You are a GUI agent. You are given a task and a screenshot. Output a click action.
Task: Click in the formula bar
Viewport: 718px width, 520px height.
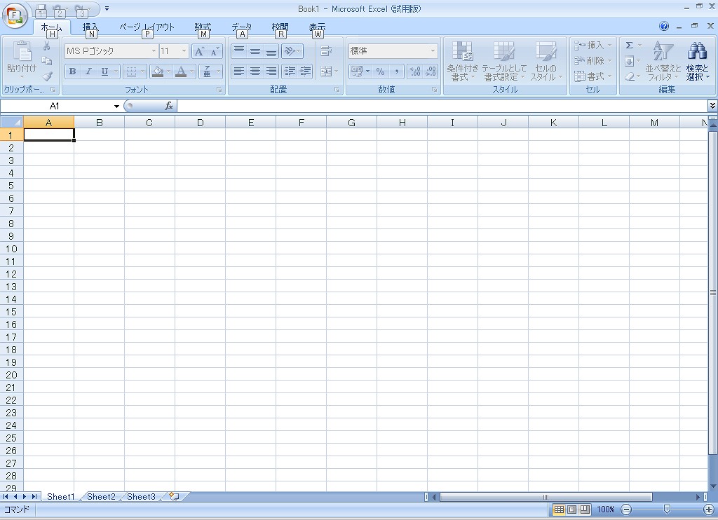coord(442,107)
